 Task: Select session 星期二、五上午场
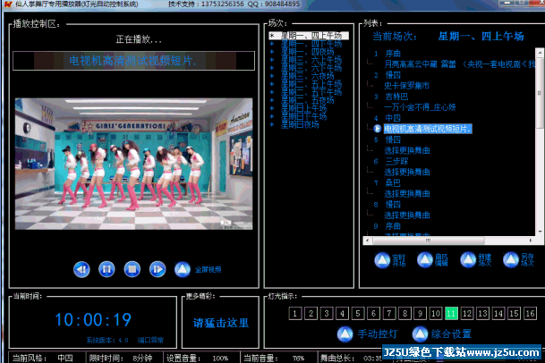tap(311, 84)
